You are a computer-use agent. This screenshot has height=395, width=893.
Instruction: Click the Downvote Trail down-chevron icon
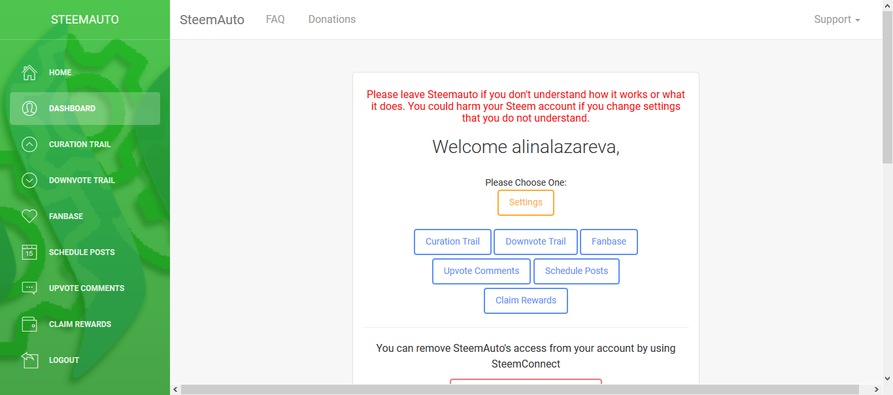coord(29,180)
